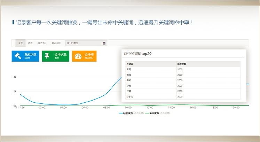Click the date field showing 2013/11/28
Image resolution: width=260 pixels, height=142 pixels.
pos(83,43)
